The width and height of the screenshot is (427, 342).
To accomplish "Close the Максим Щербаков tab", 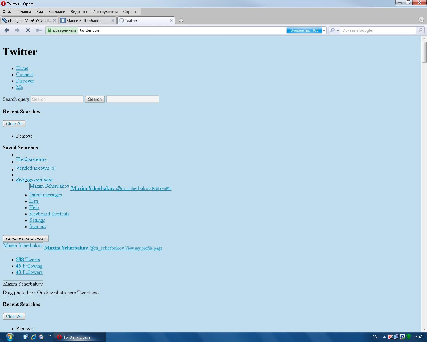I will click(x=113, y=20).
